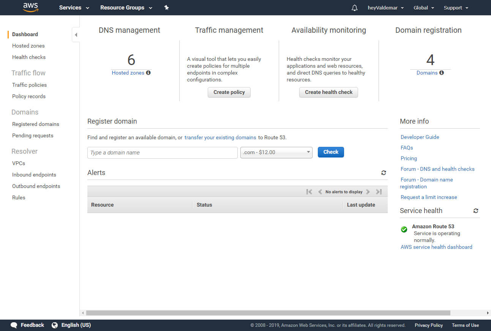Image resolution: width=491 pixels, height=331 pixels.
Task: Open Forum - Domain name registration link
Action: (x=426, y=183)
